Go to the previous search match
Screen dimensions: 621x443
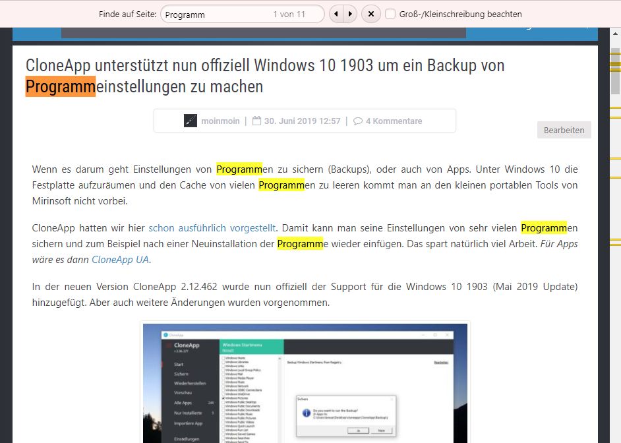pyautogui.click(x=336, y=15)
